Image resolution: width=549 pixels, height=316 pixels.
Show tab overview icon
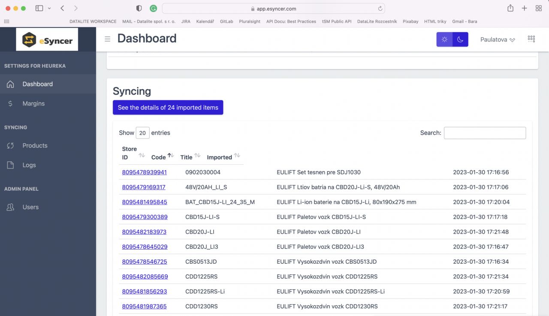pos(539,8)
